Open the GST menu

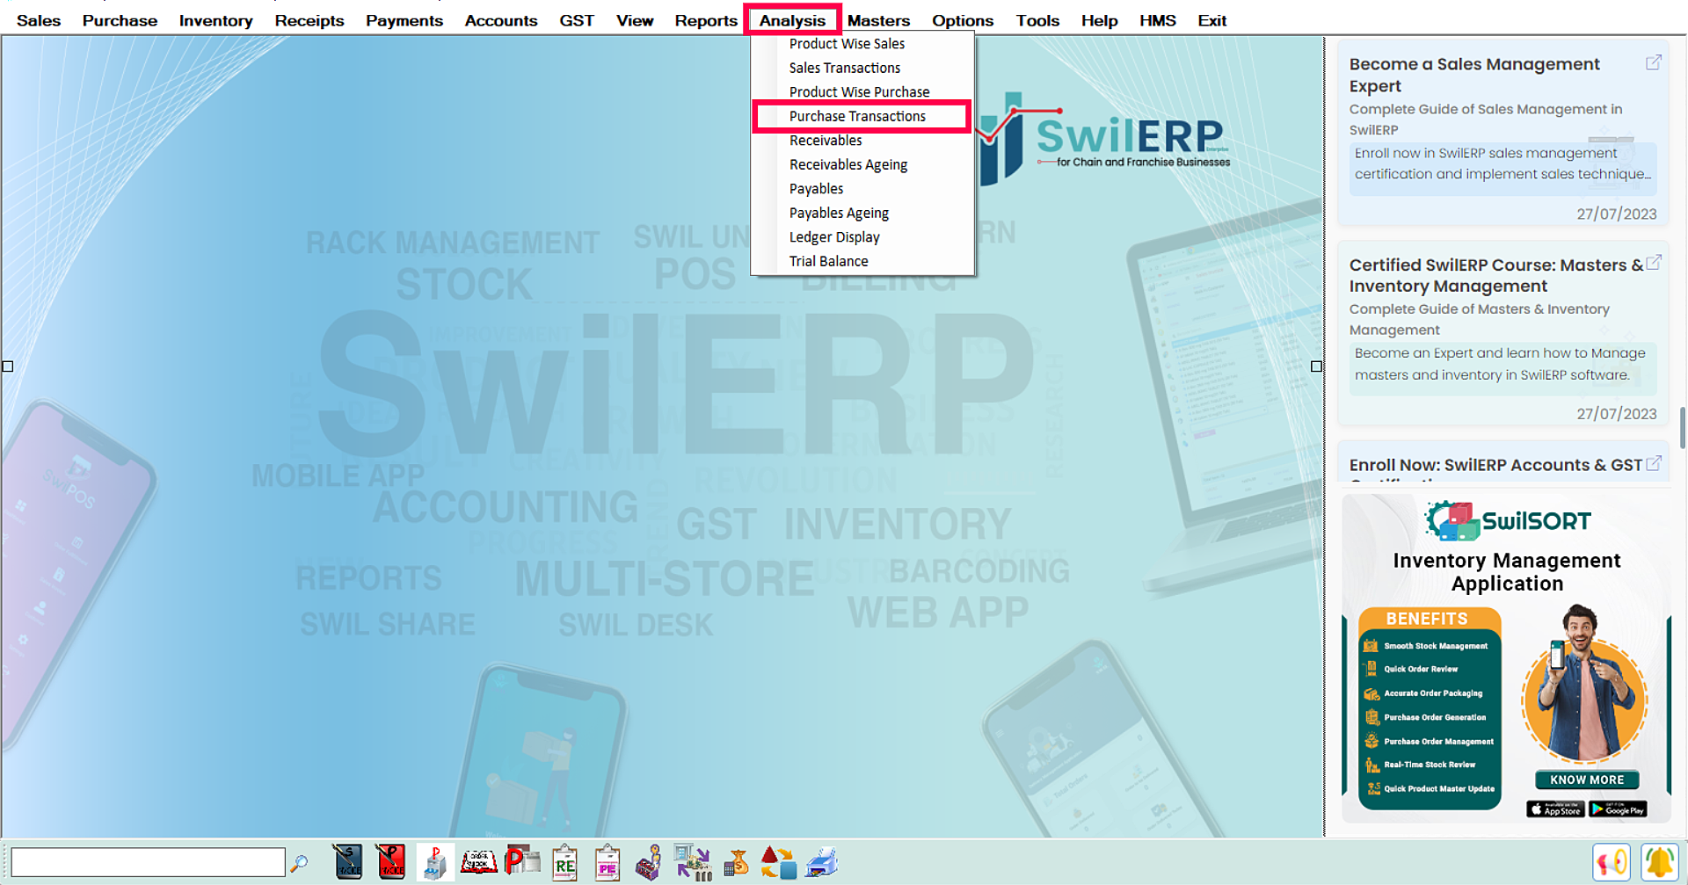577,20
